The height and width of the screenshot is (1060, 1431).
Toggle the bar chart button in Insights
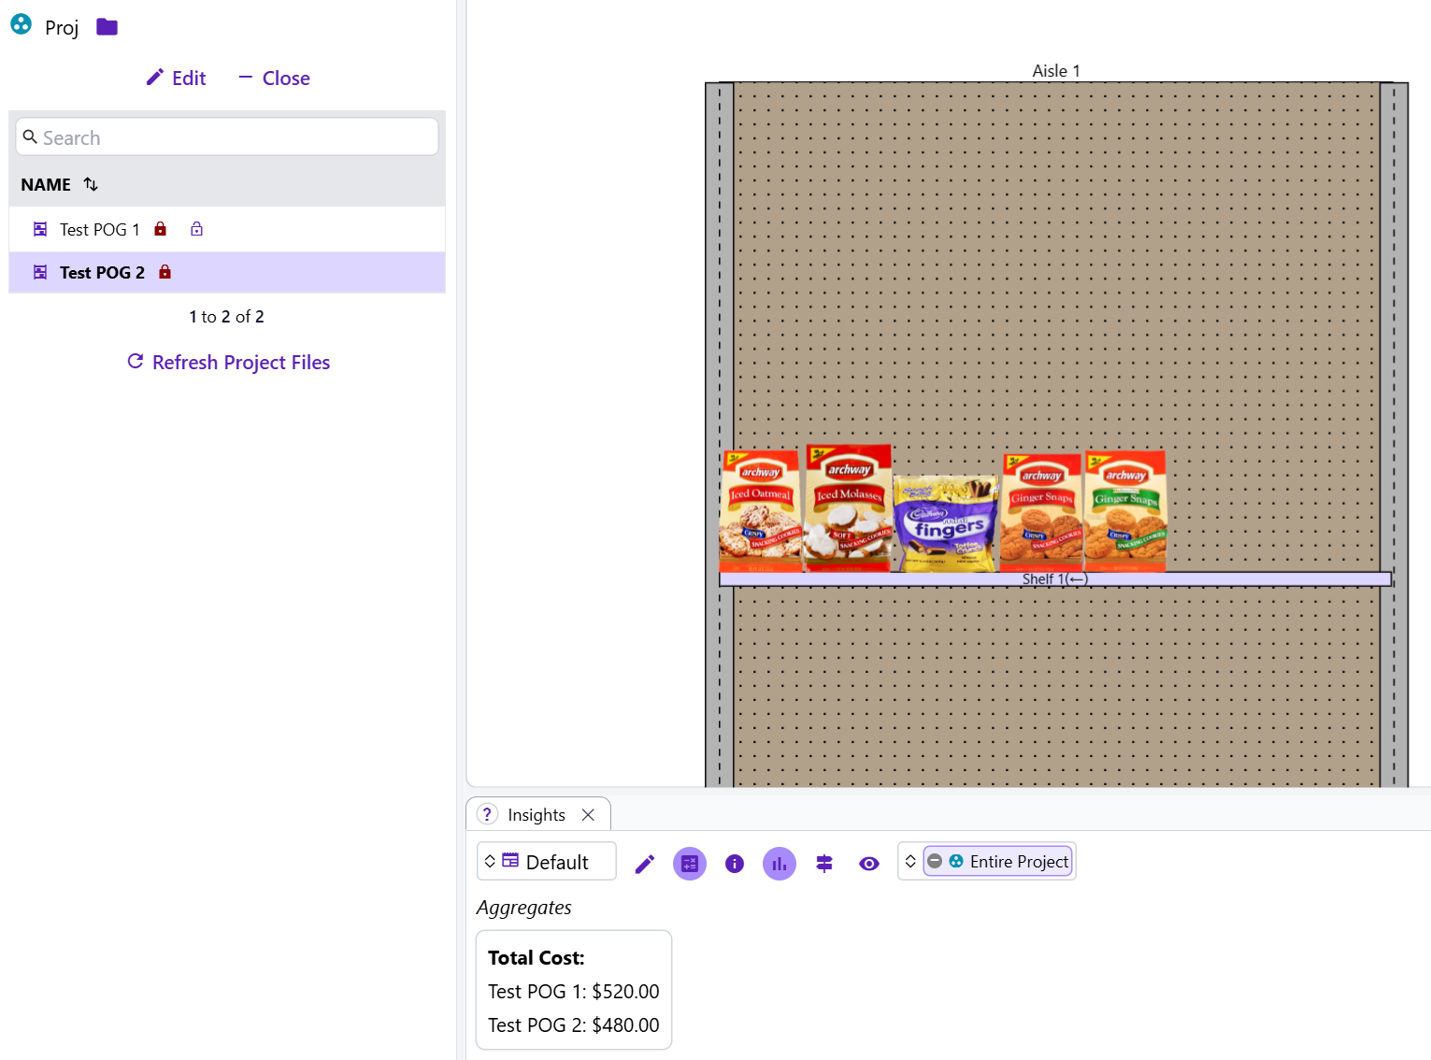point(780,864)
